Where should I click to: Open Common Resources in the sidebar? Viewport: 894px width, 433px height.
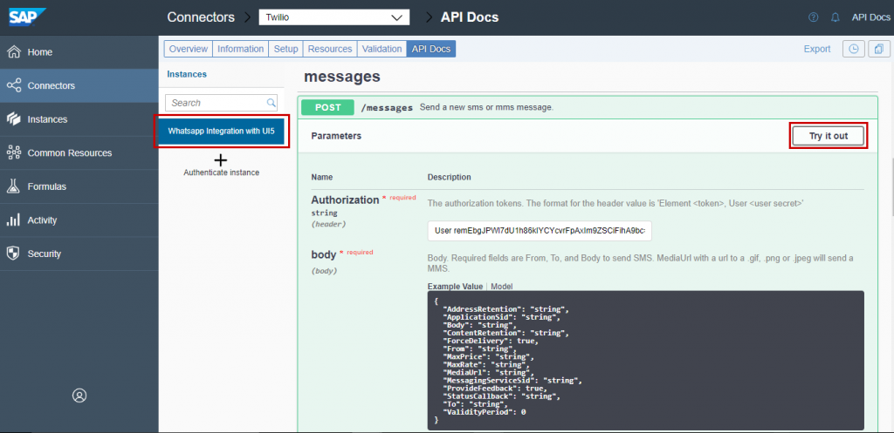[x=79, y=152]
